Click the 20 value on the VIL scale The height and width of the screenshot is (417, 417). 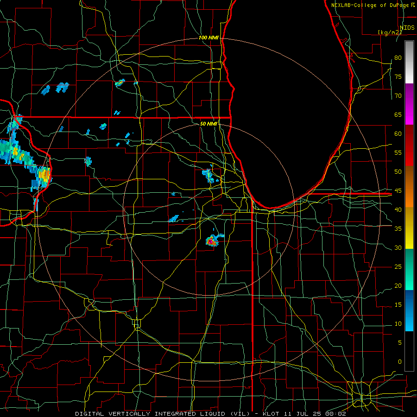pos(398,285)
